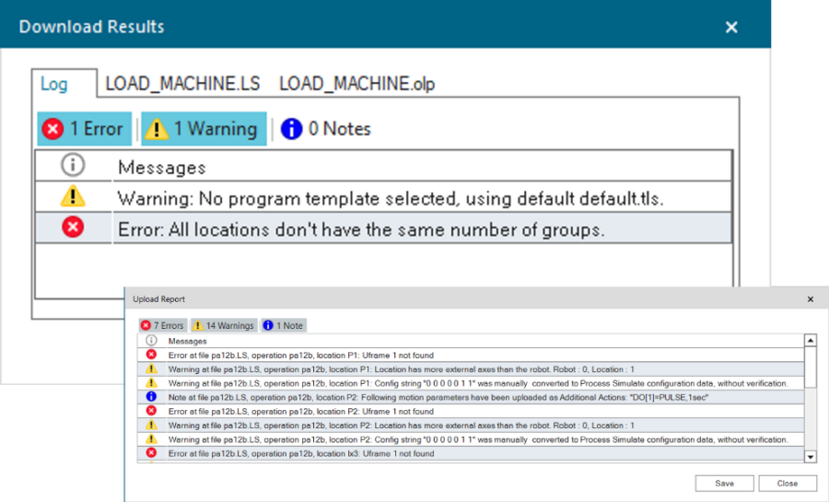The width and height of the screenshot is (829, 502).
Task: Toggle the 0 Notes filter
Action: pos(326,129)
